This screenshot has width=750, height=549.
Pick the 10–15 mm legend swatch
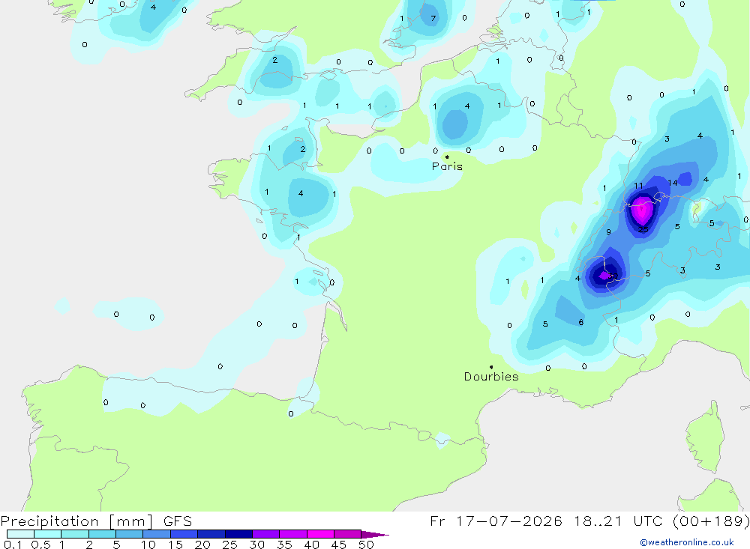[157, 534]
